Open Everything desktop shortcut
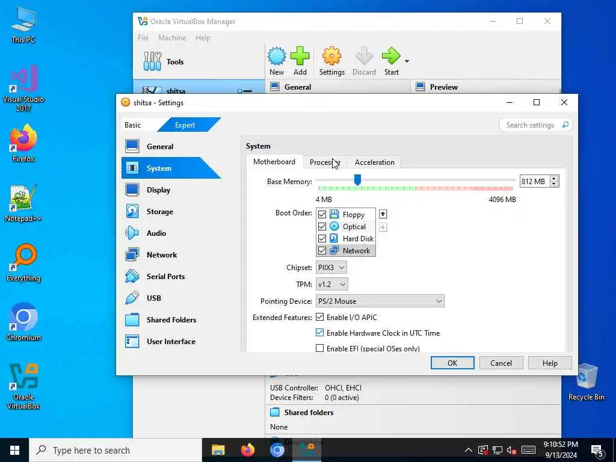Screen dimensions: 616x462 23,262
